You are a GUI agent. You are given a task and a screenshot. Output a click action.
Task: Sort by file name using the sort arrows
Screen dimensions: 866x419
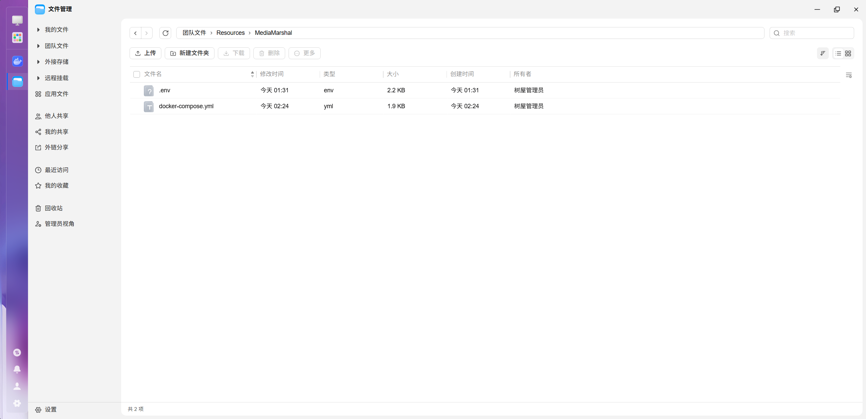252,74
